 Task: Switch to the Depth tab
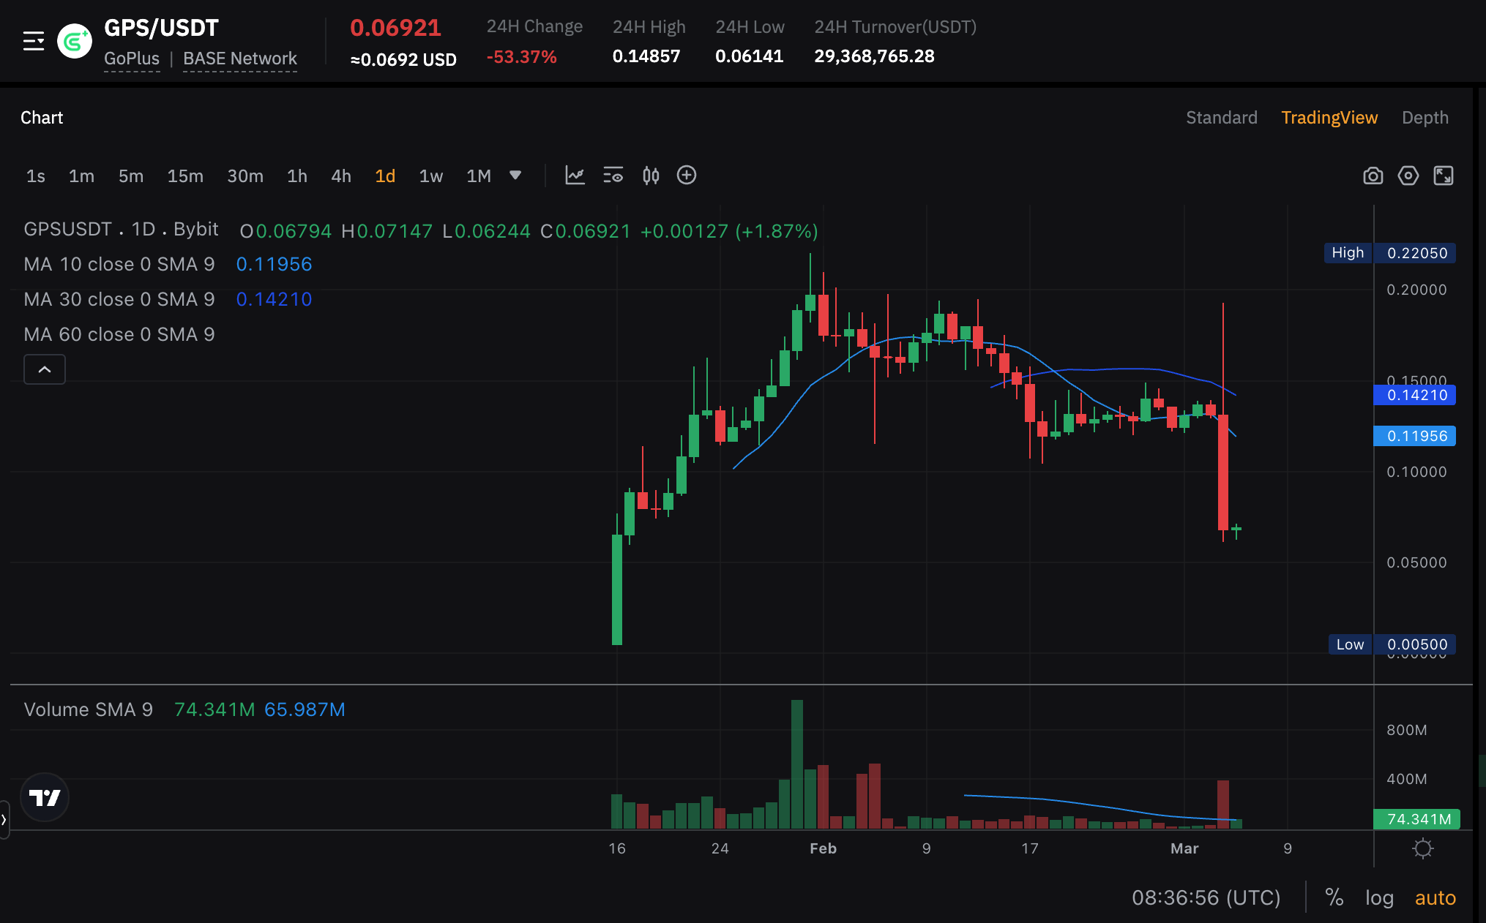[1425, 118]
